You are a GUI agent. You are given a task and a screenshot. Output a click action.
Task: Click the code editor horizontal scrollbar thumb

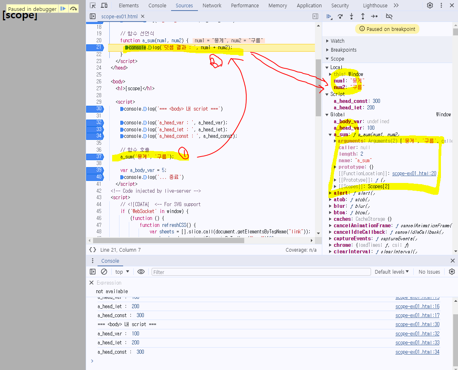169,241
